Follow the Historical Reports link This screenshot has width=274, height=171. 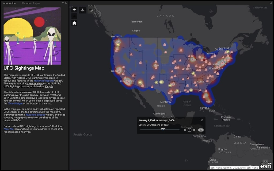tap(44, 80)
